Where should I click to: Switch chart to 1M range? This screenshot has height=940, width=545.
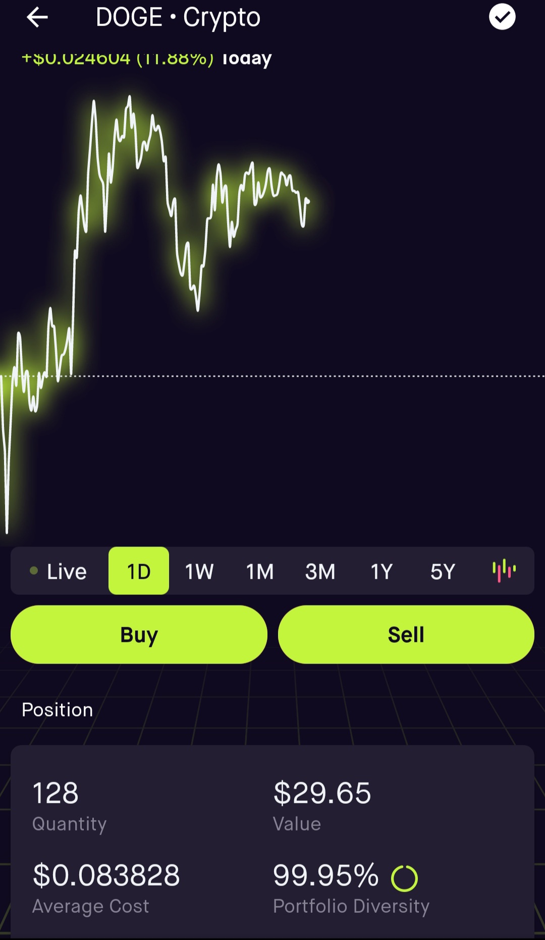click(260, 571)
